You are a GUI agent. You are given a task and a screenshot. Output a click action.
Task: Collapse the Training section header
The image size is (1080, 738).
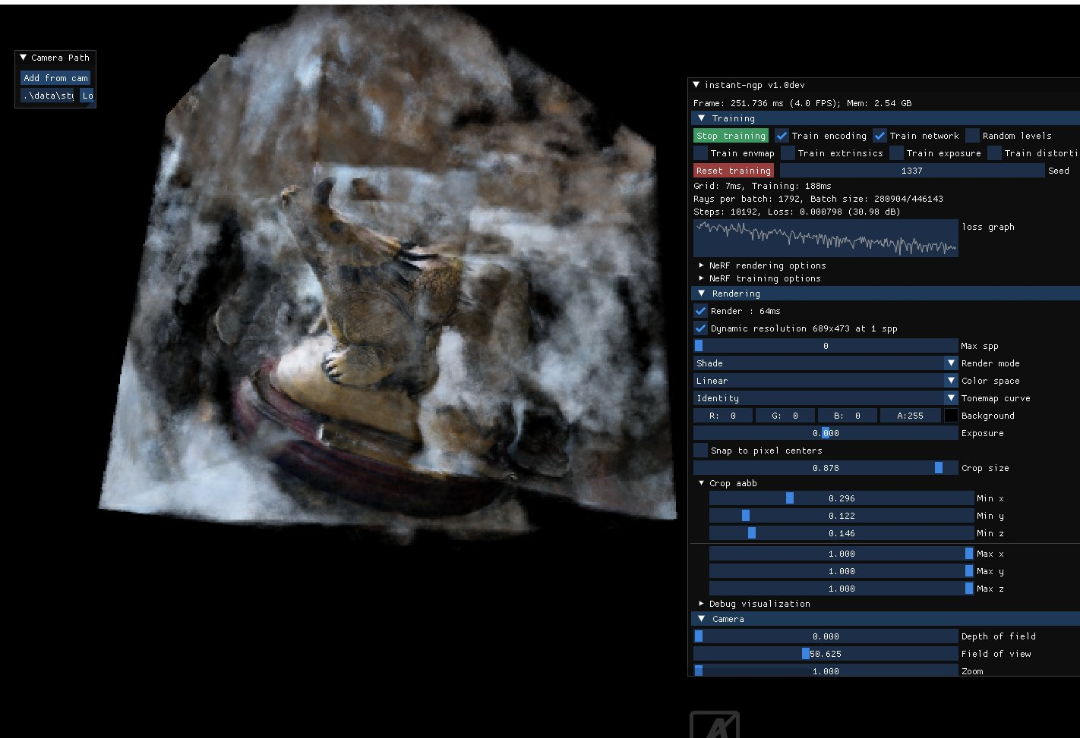pyautogui.click(x=702, y=118)
